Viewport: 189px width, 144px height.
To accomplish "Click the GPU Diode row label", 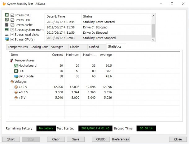I will (26, 76).
